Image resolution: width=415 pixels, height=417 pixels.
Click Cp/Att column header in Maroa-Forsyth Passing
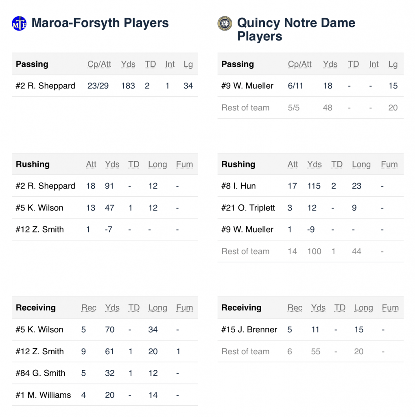[x=99, y=64]
